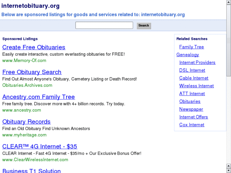
Task: Click the scrollbar down arrow at bottom
Action: (229, 170)
